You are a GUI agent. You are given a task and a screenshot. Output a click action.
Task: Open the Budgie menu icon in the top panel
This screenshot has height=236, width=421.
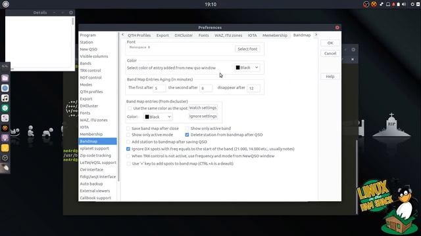[6, 4]
